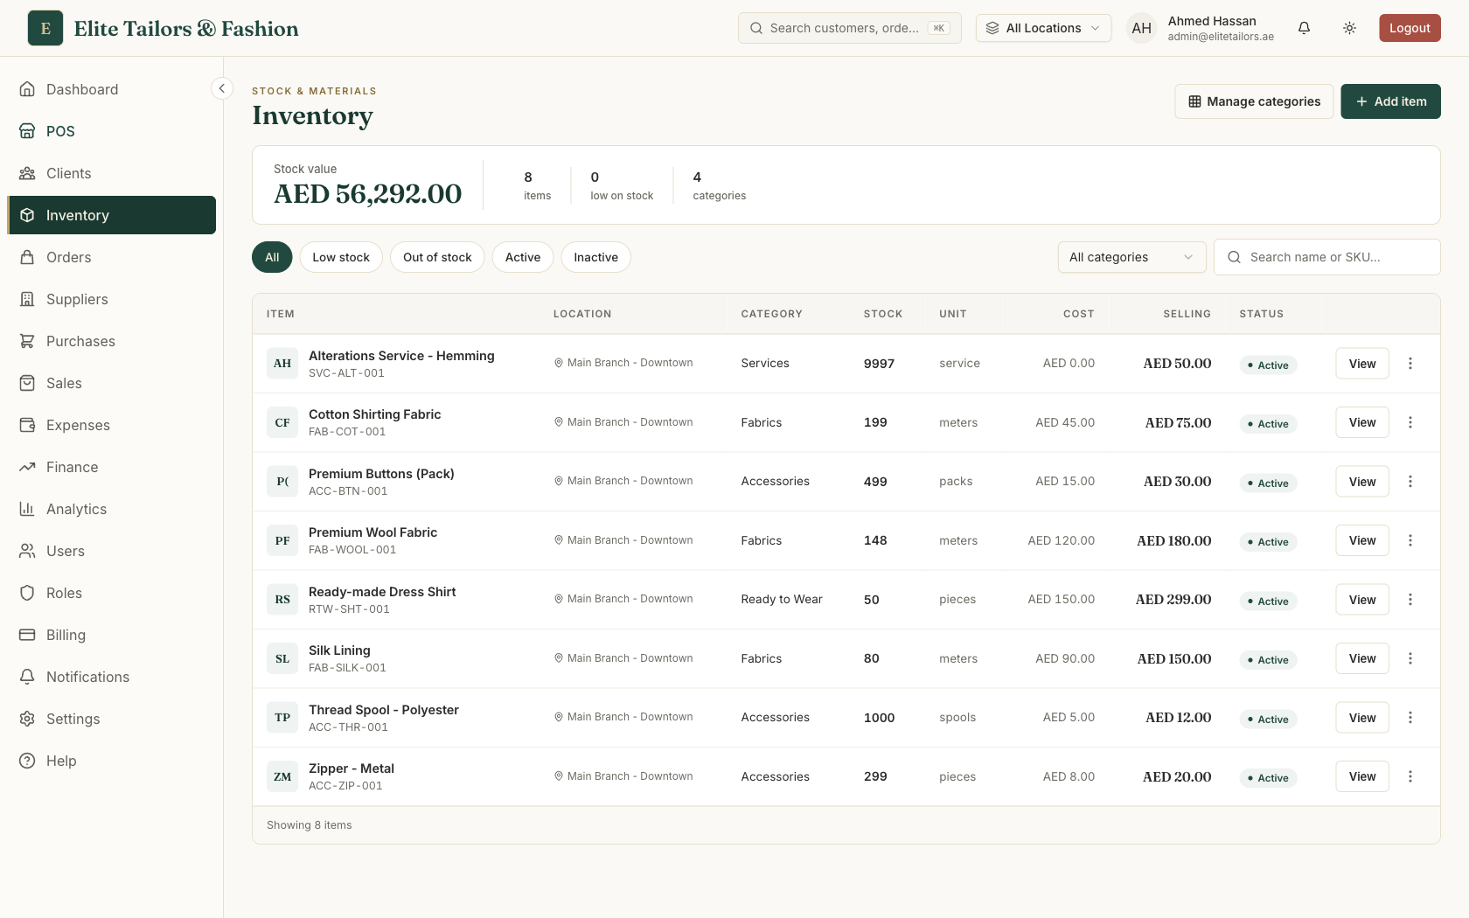Open Analytics in the sidebar

112,509
